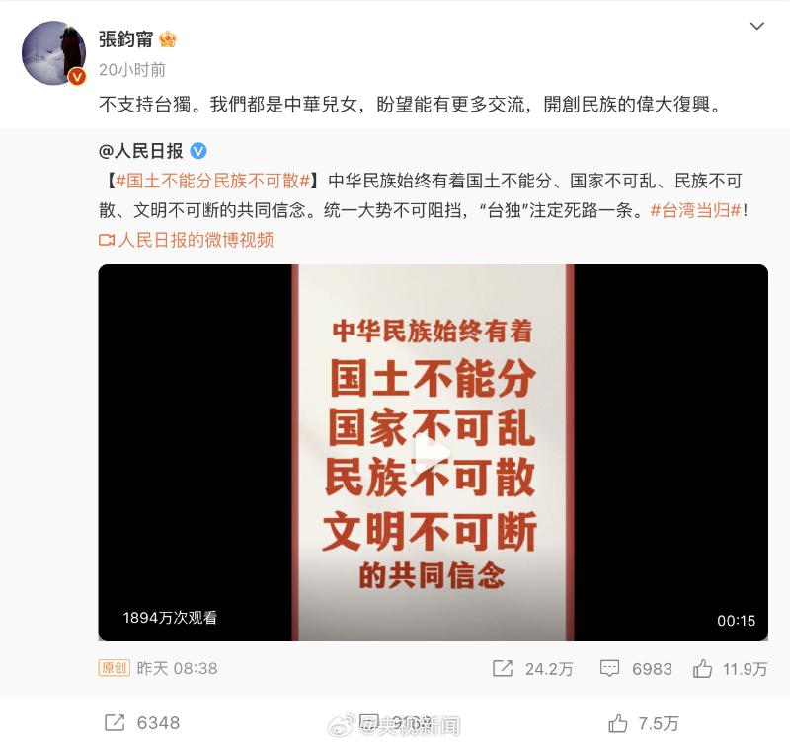The height and width of the screenshot is (745, 790).
Task: Play the People's Daily video
Action: point(433,452)
